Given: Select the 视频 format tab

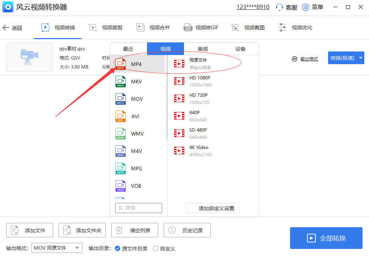Looking at the screenshot, I should 165,49.
